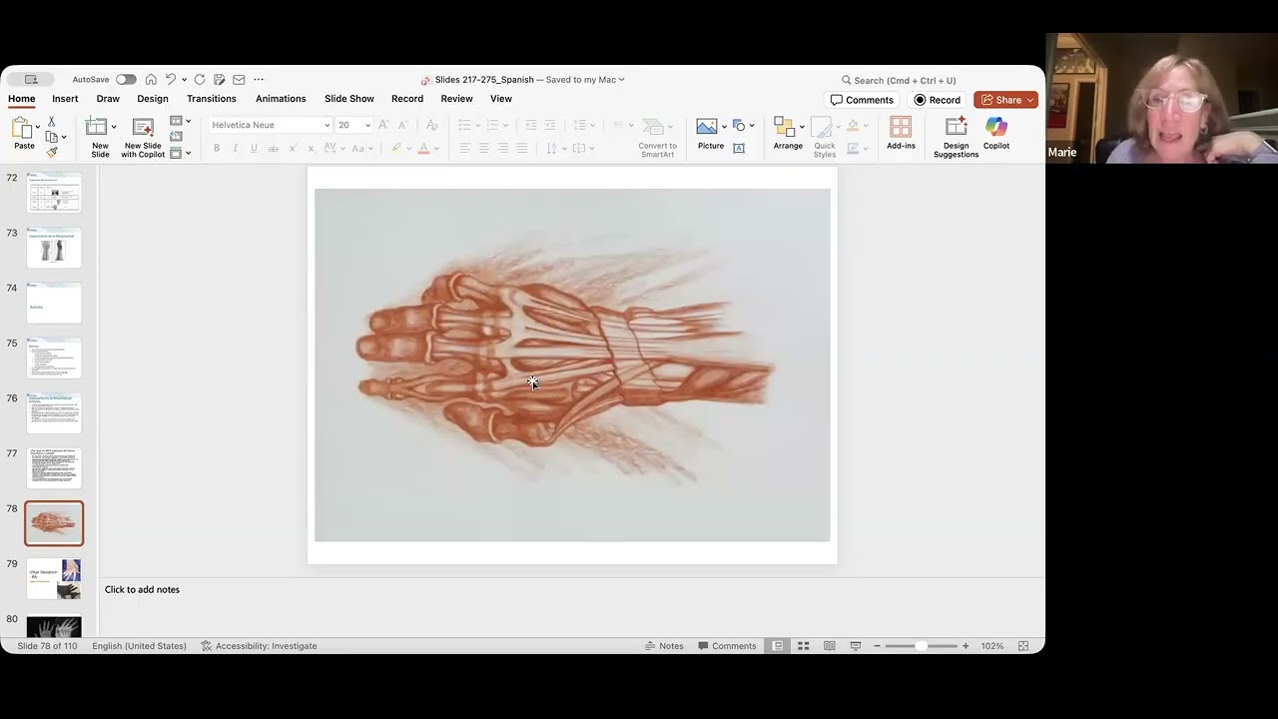The height and width of the screenshot is (719, 1278).
Task: Expand the Share button dropdown
Action: click(1030, 100)
